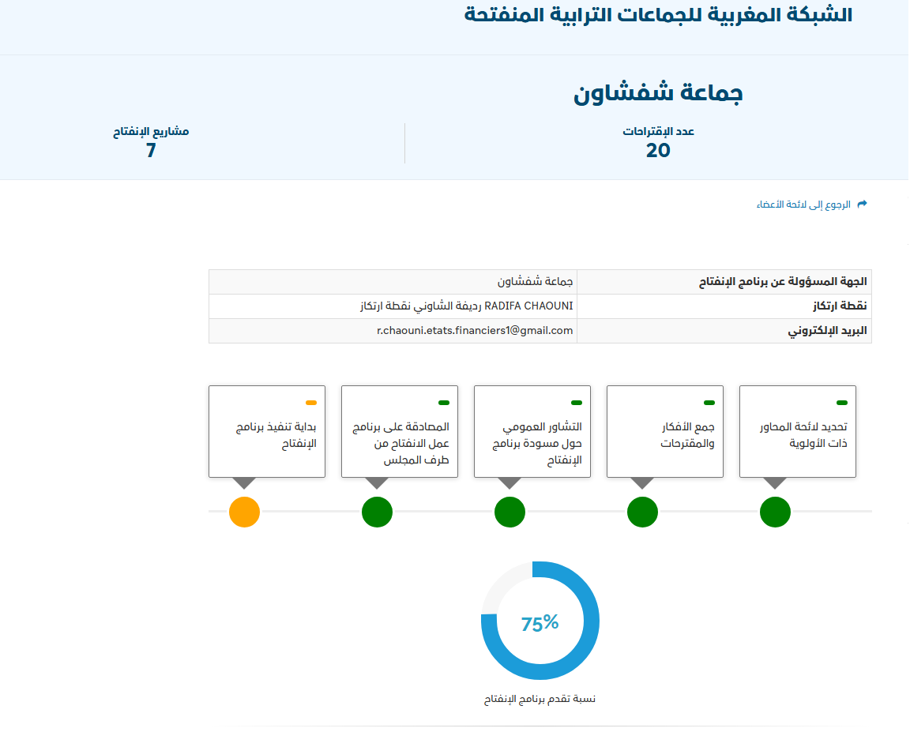Click the orange status dash in بداية تنفيذ card

click(x=311, y=403)
